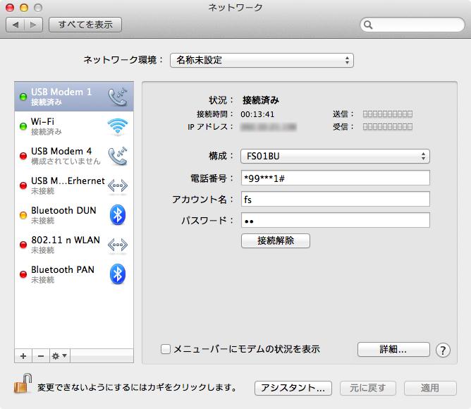Click the パスワード password field
This screenshot has width=471, height=409.
click(x=335, y=220)
